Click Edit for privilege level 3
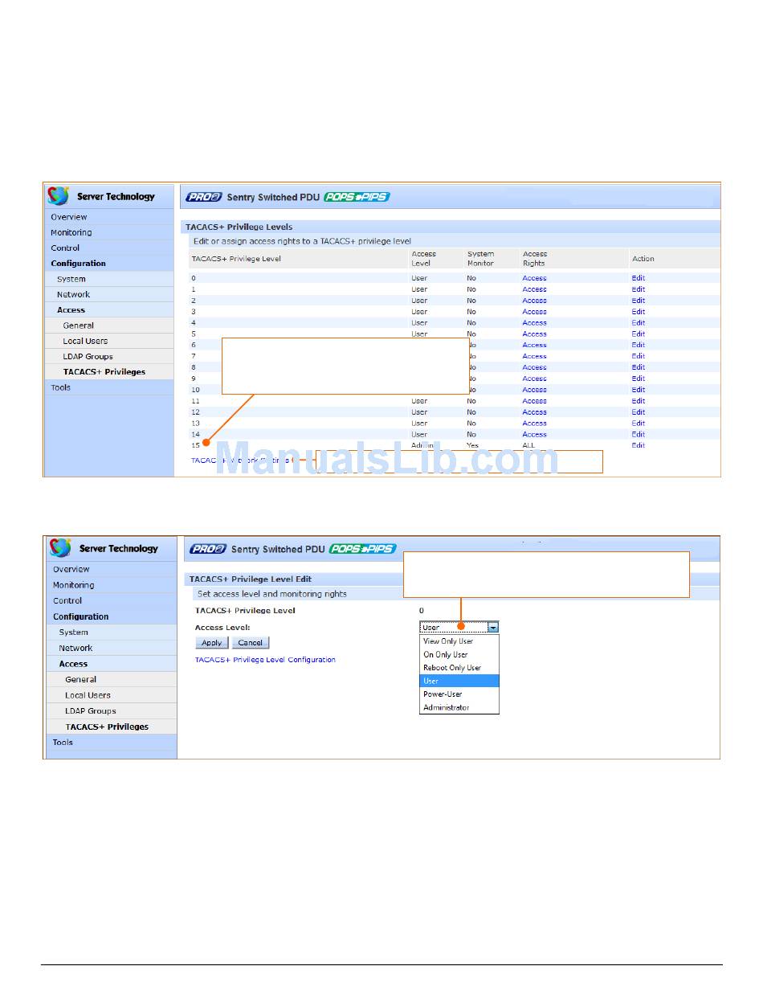This screenshot has height=1003, width=763. 639,312
